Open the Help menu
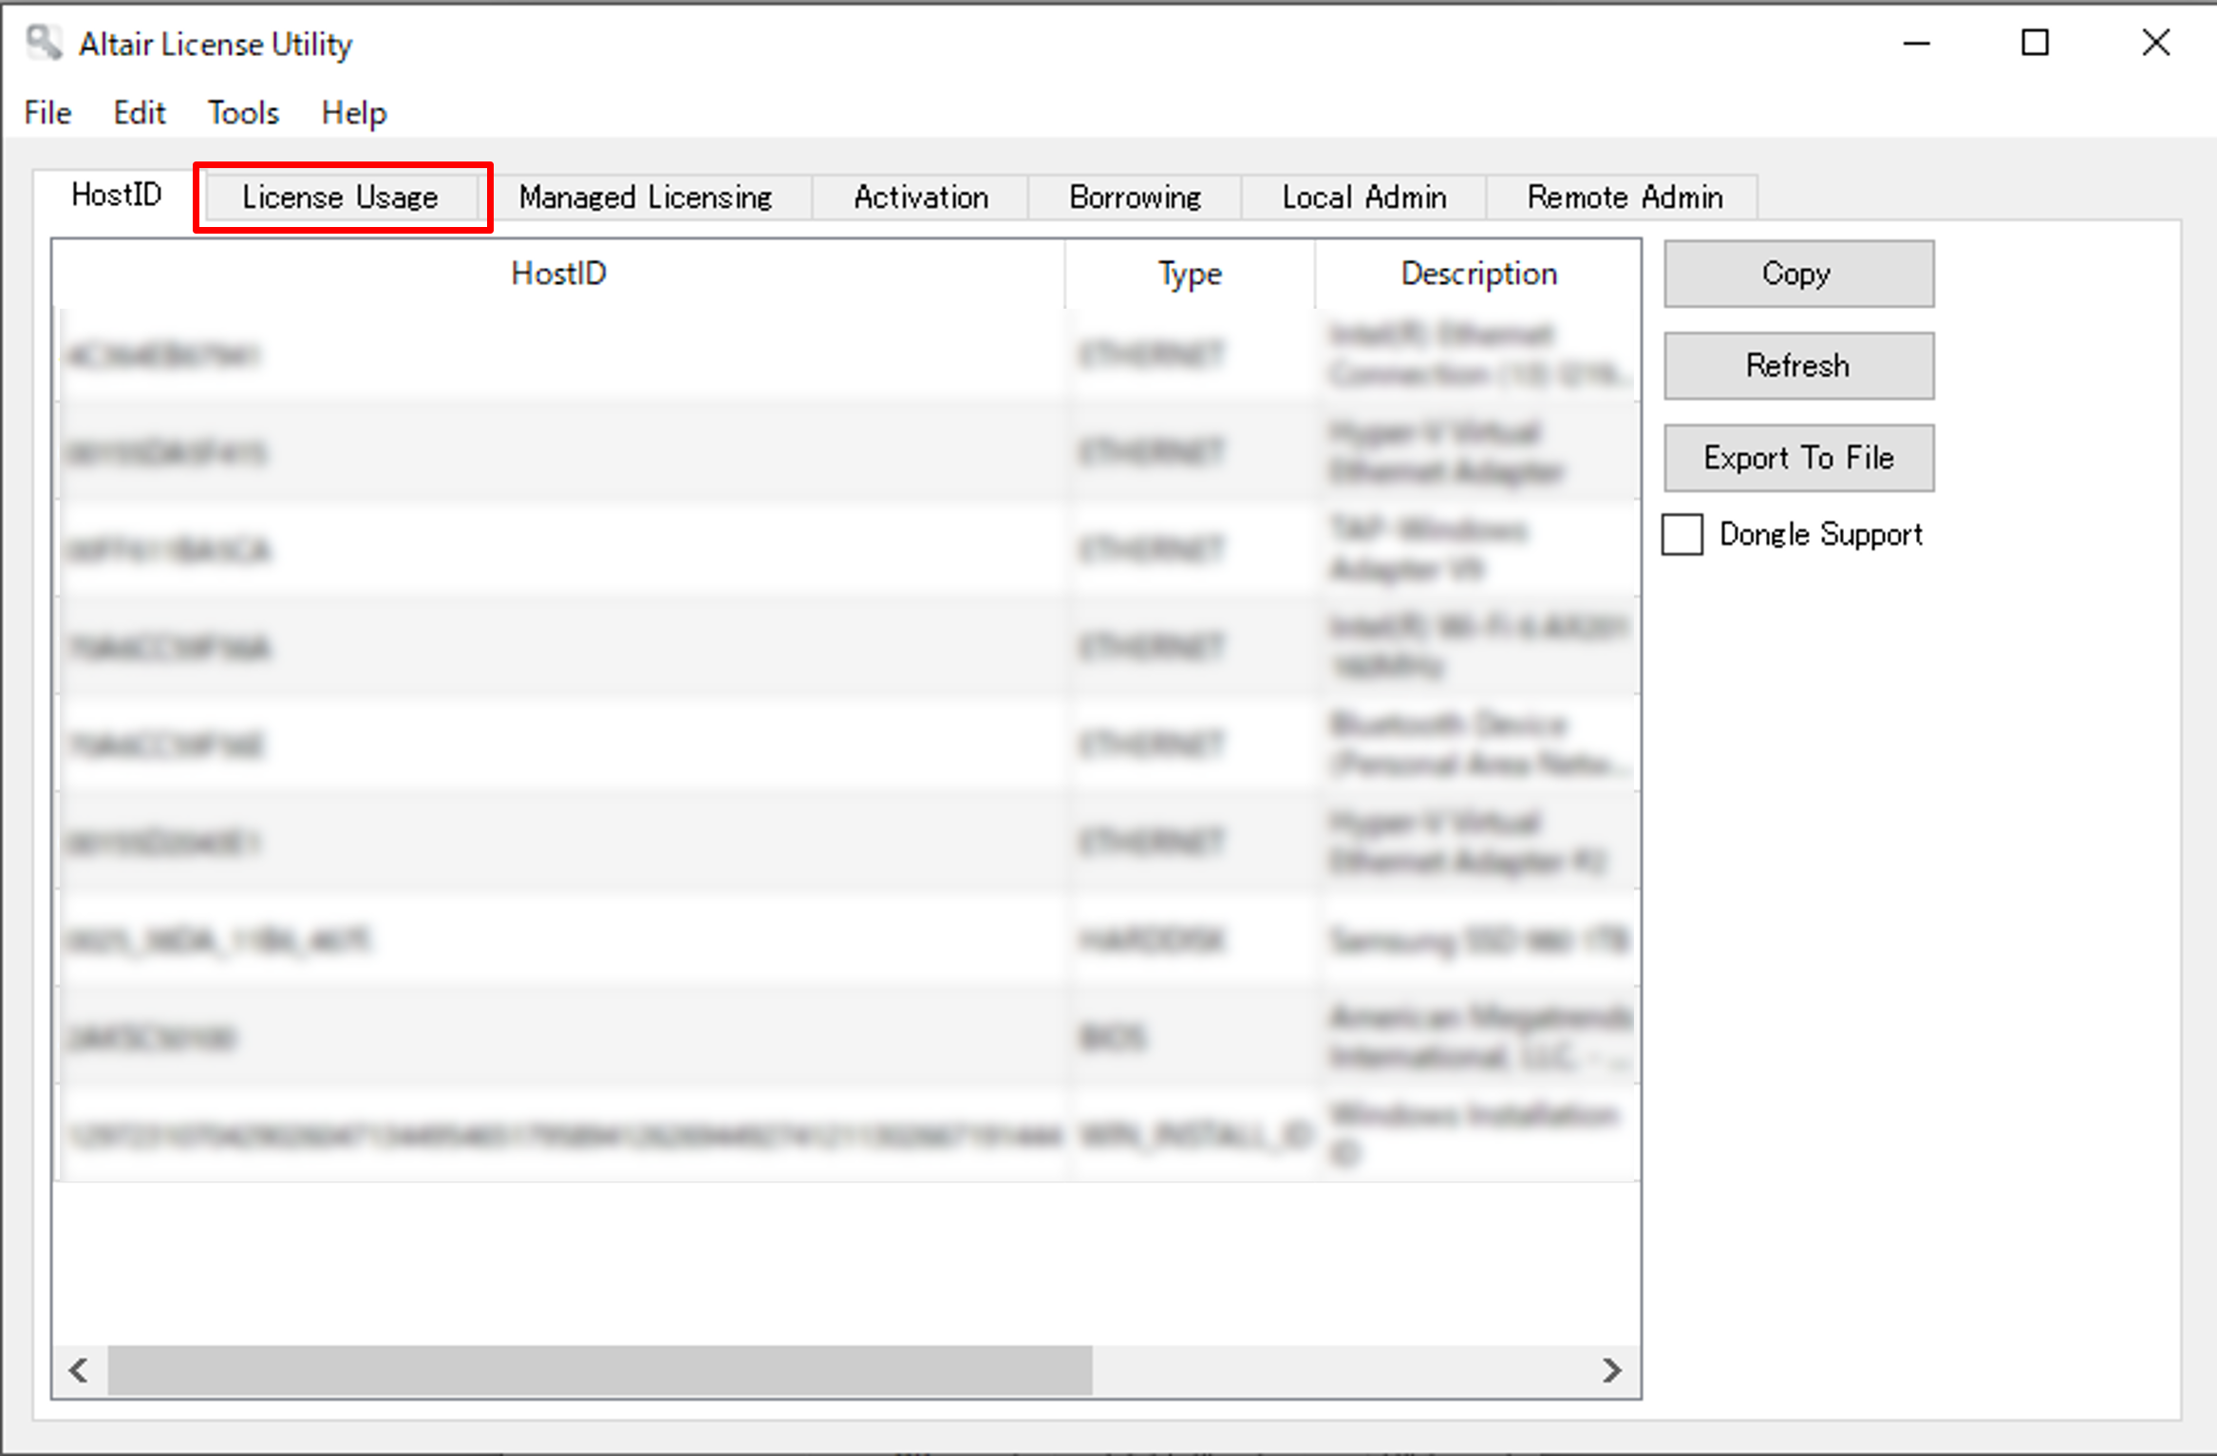The height and width of the screenshot is (1456, 2217). 353,113
